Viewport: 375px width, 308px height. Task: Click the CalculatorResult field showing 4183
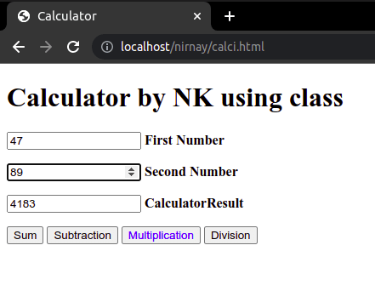[74, 203]
